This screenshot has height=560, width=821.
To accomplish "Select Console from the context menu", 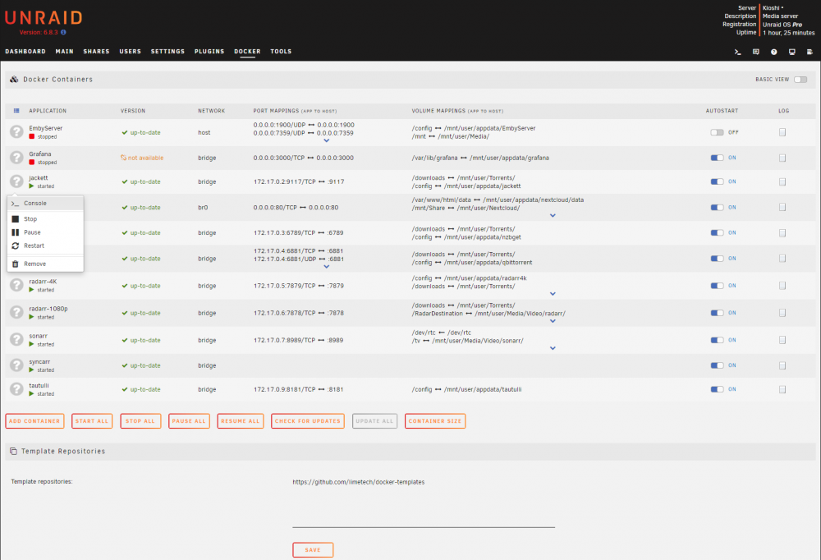I will coord(45,204).
